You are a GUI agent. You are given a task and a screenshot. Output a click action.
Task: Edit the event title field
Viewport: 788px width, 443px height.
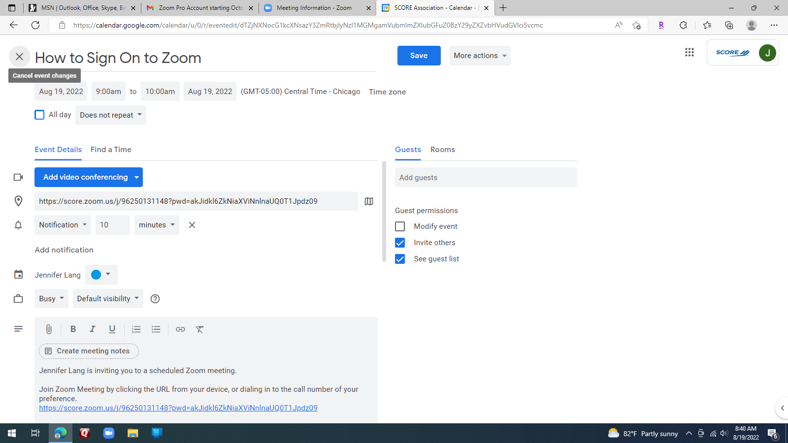tap(205, 58)
